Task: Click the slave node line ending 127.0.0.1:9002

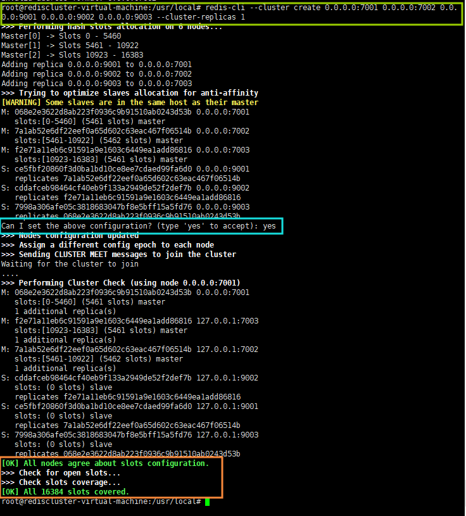Action: pos(130,378)
